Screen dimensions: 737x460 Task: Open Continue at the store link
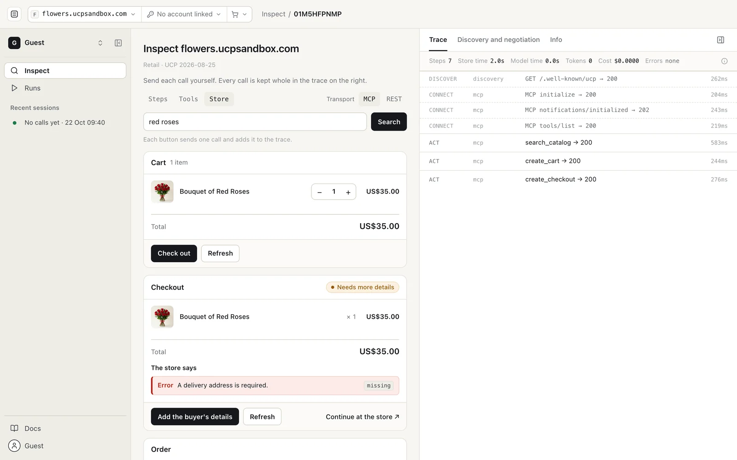(363, 417)
